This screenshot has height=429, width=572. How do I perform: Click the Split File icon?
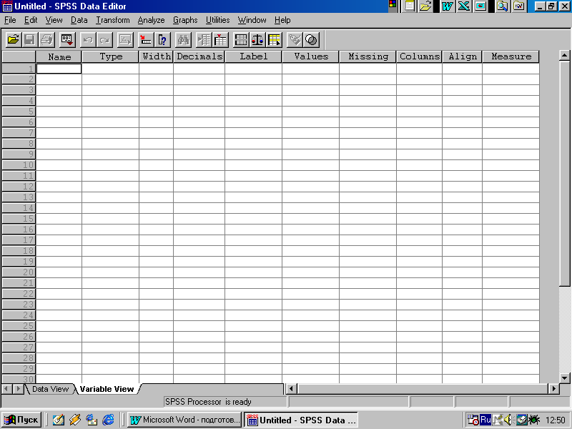pos(241,40)
